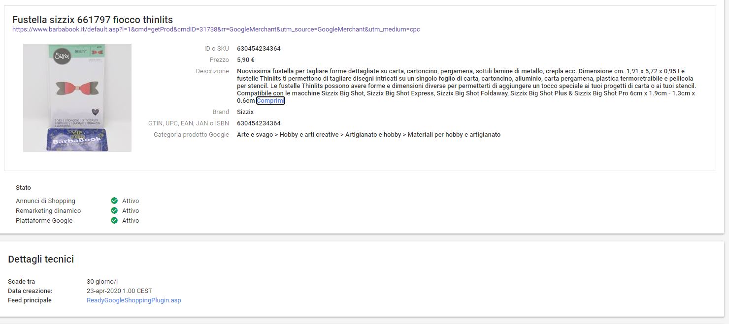Viewport: 729px width, 324px height.
Task: Click the 'Prezzo' field label
Action: click(219, 60)
